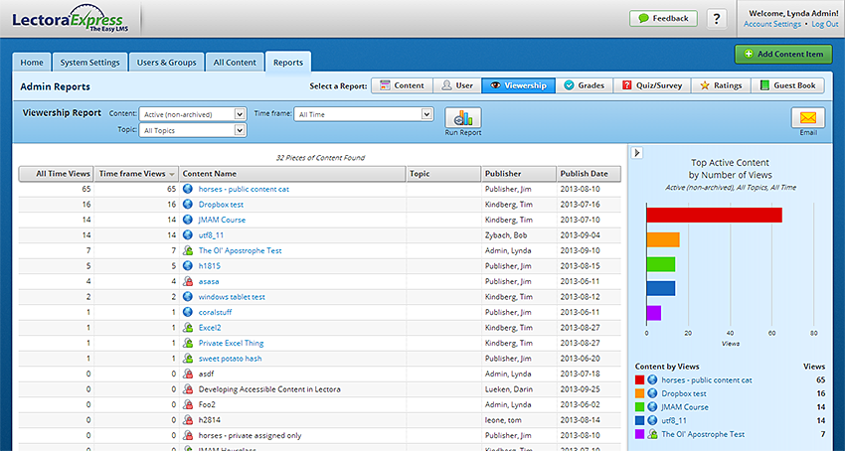The width and height of the screenshot is (845, 451).
Task: Click the Run Report chart icon
Action: [x=463, y=117]
